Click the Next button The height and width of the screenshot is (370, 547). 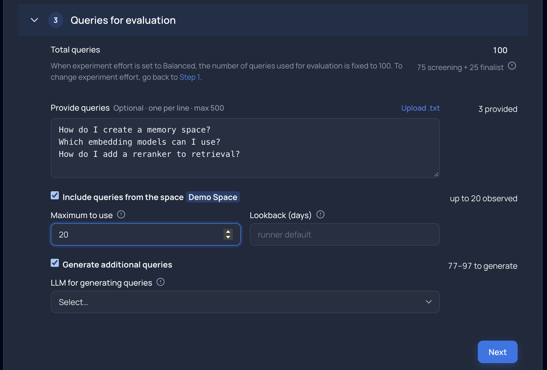pyautogui.click(x=498, y=352)
